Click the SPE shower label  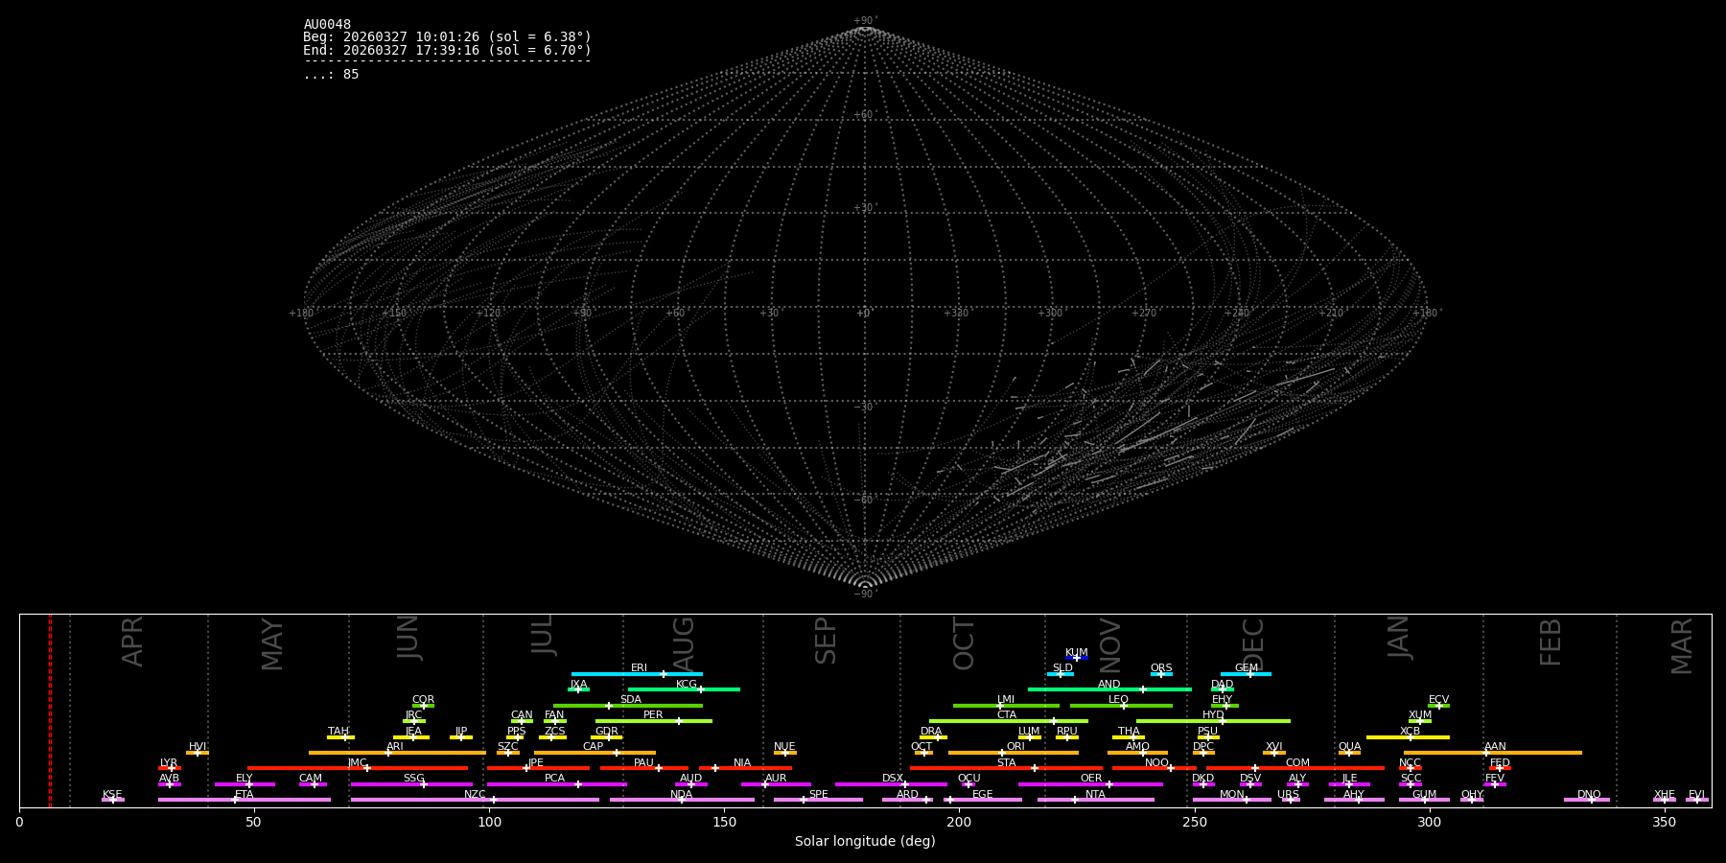pyautogui.click(x=818, y=795)
